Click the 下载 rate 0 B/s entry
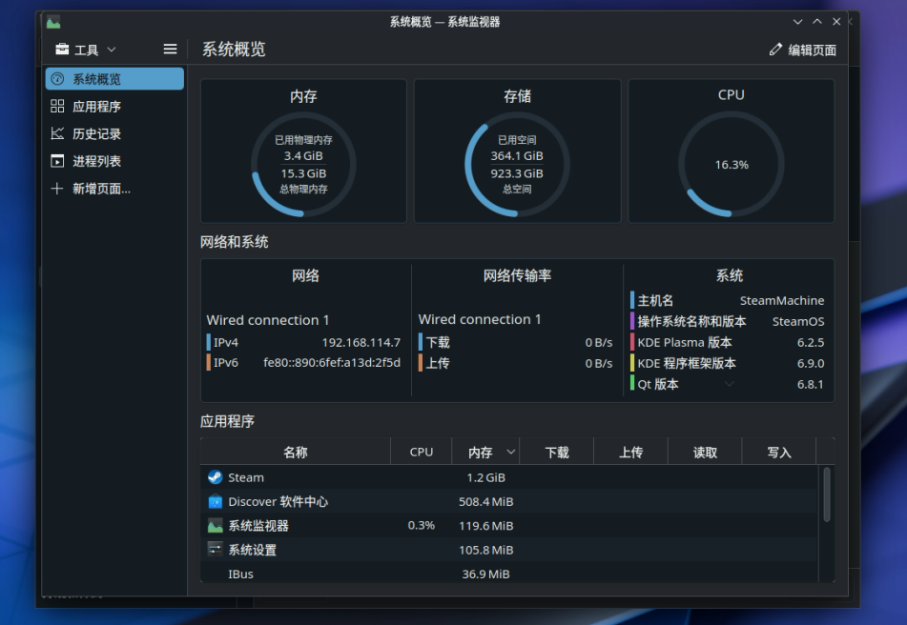Image resolution: width=907 pixels, height=625 pixels. click(x=515, y=343)
